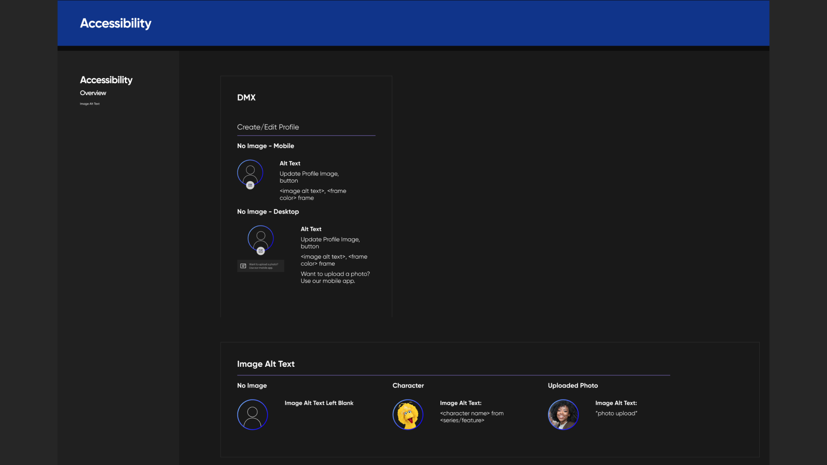This screenshot has height=465, width=827.
Task: Open Image Alt Text in the left sidebar
Action: (89, 103)
